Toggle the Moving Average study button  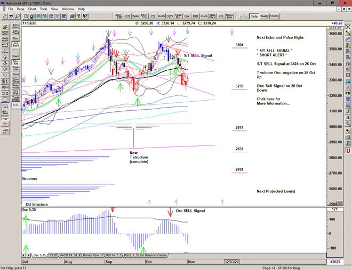click(16, 62)
